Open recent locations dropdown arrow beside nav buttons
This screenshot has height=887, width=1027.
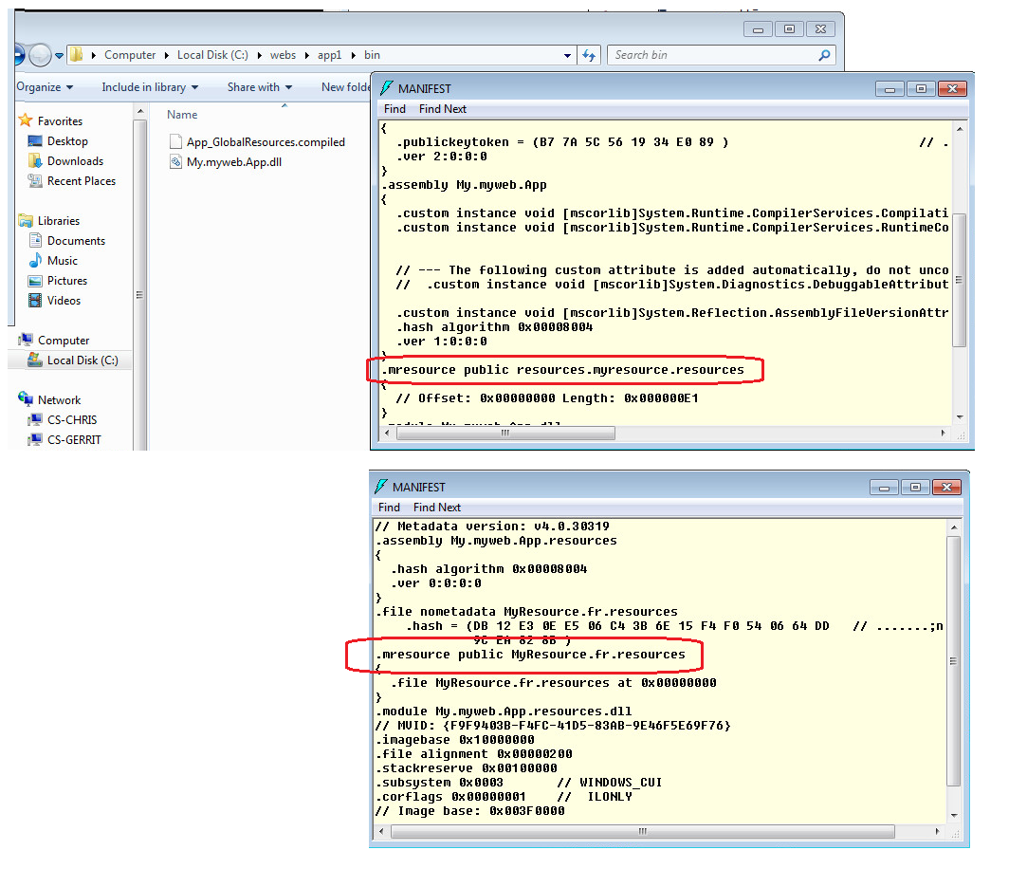pyautogui.click(x=59, y=56)
